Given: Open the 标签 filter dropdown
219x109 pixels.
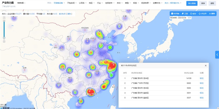Looking at the screenshot, I should click(x=136, y=3).
